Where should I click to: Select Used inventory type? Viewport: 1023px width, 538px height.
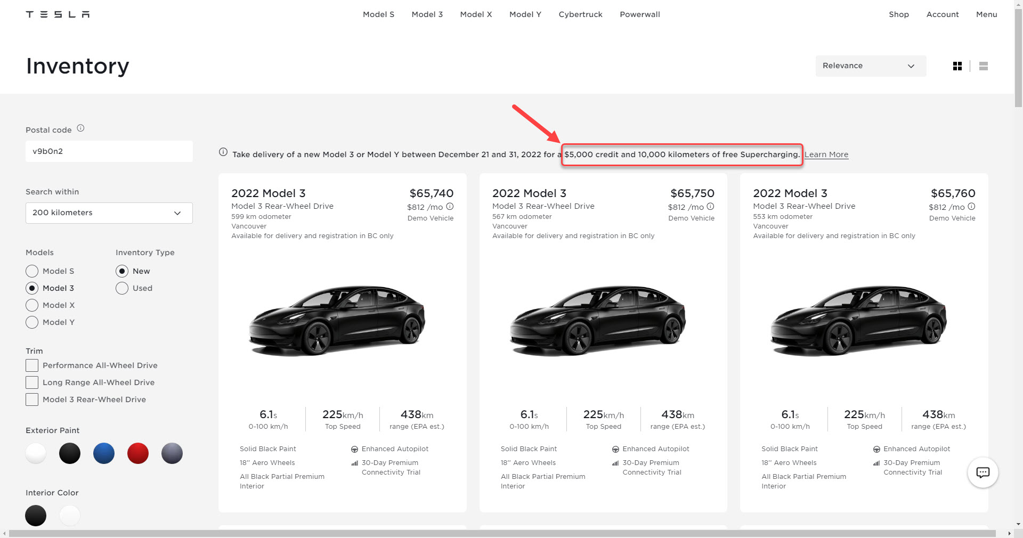(x=122, y=288)
